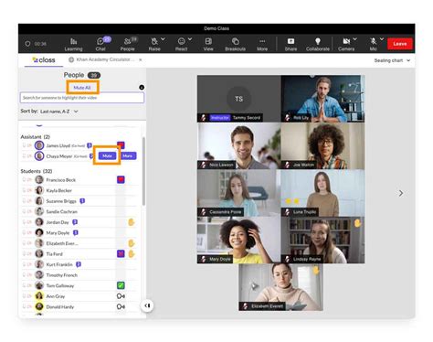Toggle the Camera on or off
433x342 pixels.
(346, 44)
